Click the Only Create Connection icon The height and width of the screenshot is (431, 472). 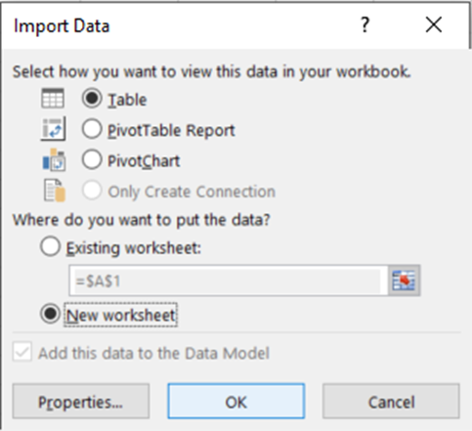(55, 191)
